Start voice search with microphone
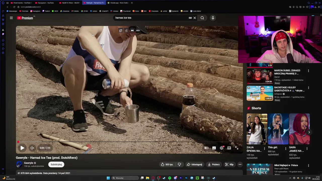The image size is (322, 181). tap(213, 18)
